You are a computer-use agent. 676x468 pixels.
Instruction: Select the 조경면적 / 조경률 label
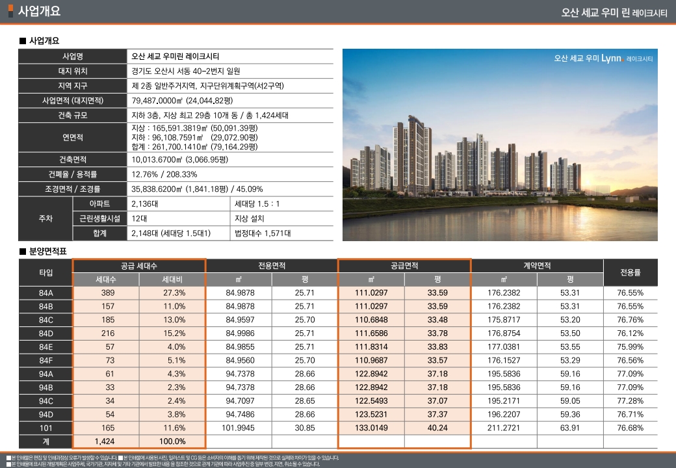click(x=72, y=188)
